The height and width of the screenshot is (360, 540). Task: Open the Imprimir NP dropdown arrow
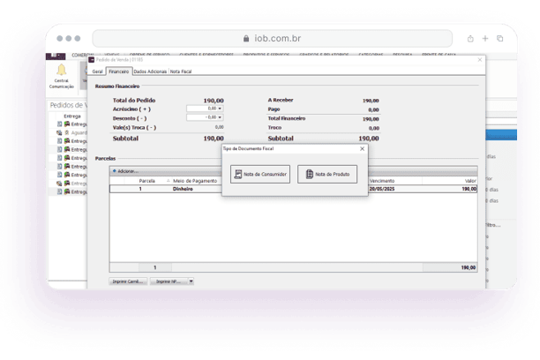[x=191, y=281]
